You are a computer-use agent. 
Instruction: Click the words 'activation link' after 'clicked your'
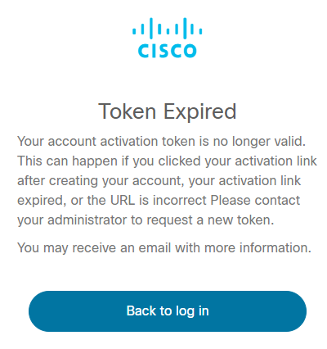pos(275,161)
